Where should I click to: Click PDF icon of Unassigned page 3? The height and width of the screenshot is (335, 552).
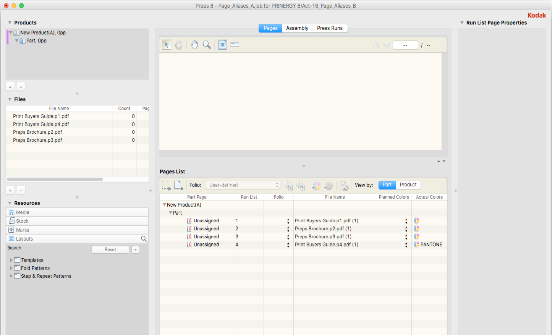pos(189,237)
